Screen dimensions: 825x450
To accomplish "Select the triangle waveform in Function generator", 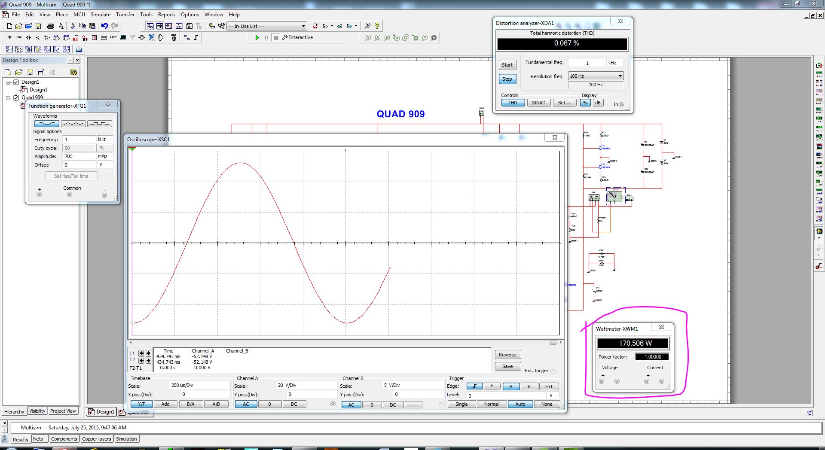I will click(x=73, y=124).
